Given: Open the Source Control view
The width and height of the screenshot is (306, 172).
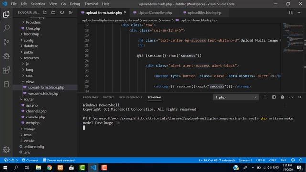Looking at the screenshot, I should click(x=6, y=42).
